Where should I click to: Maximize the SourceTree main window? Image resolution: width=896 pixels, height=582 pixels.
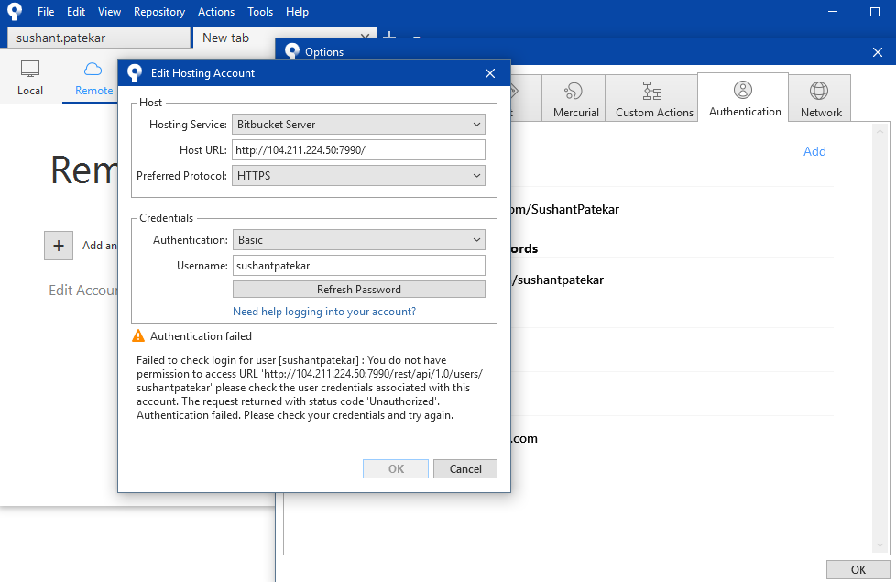click(875, 11)
